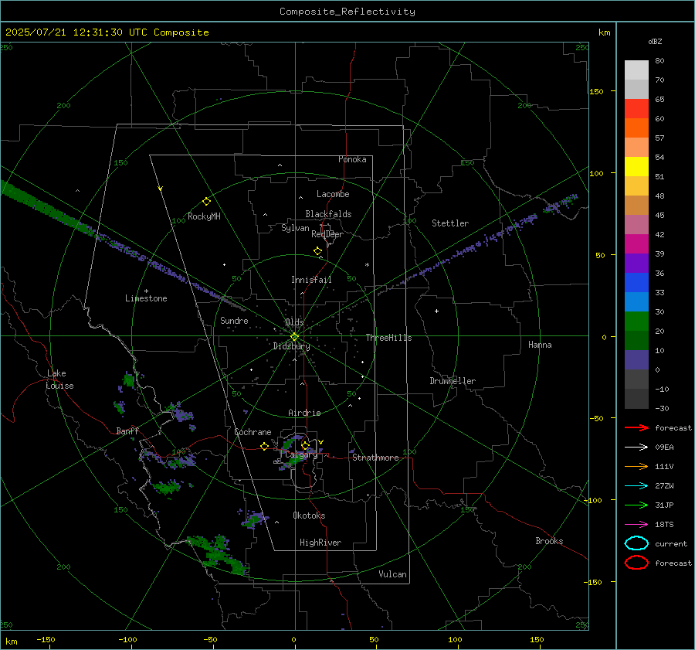Image resolution: width=695 pixels, height=650 pixels.
Task: Click the light gray 70–80 dBZ swatch
Action: pos(636,70)
